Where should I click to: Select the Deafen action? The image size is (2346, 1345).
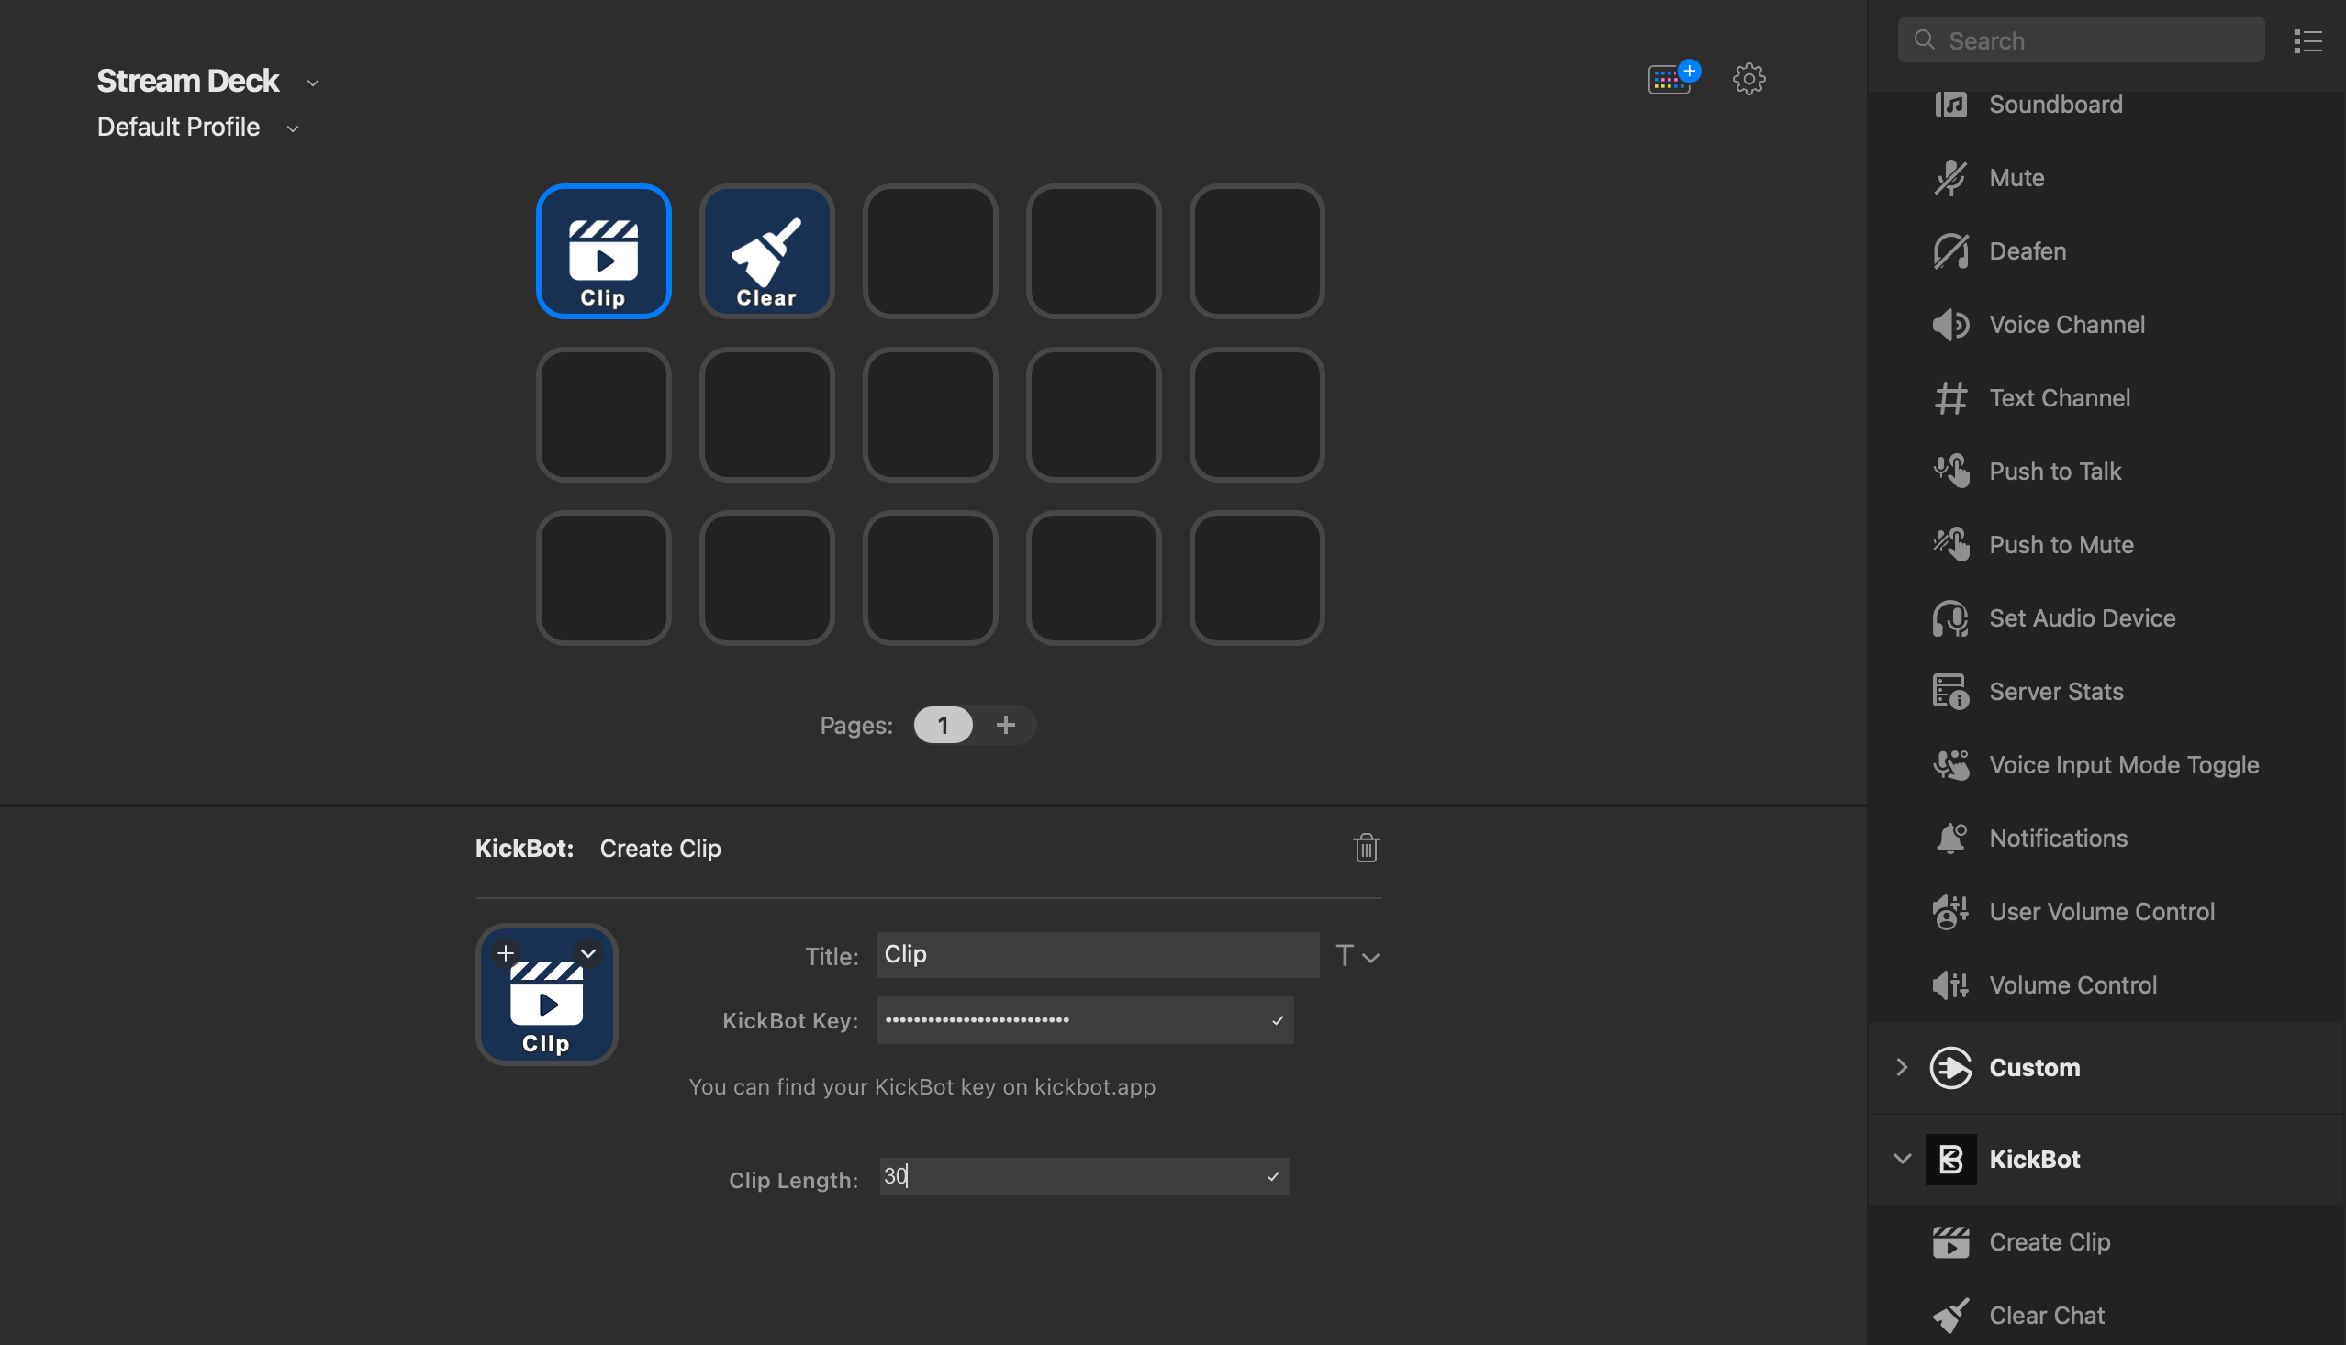point(2028,251)
